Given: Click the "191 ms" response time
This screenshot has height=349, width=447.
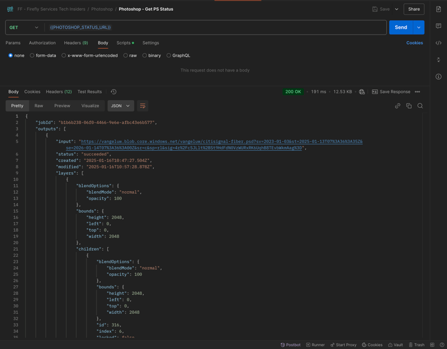Looking at the screenshot, I should click(318, 92).
